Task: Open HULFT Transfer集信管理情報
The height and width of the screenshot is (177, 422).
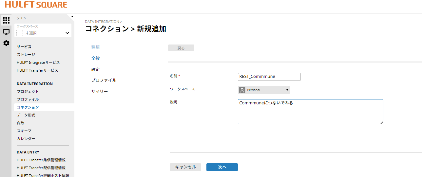Action: (41, 160)
